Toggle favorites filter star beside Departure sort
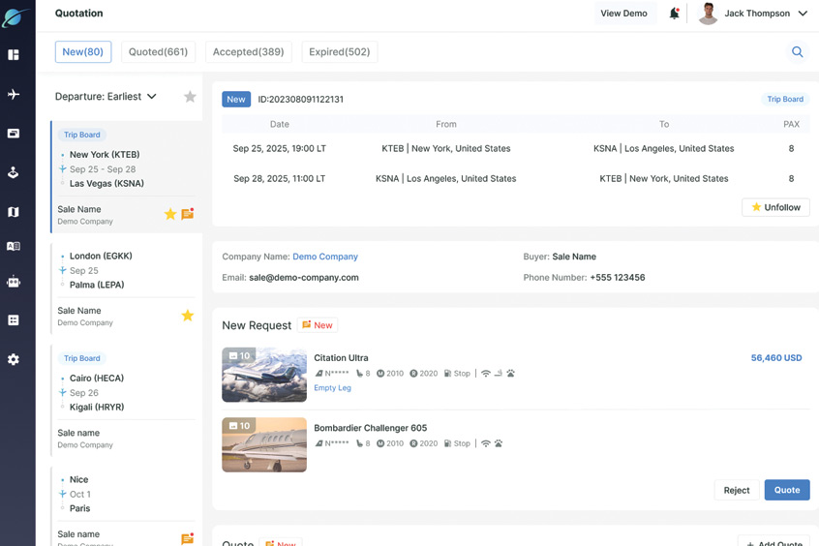This screenshot has width=819, height=546. 190,97
